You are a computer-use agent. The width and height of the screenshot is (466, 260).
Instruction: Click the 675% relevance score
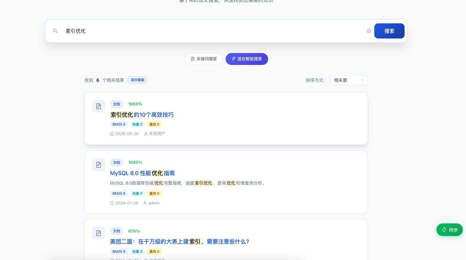134,231
